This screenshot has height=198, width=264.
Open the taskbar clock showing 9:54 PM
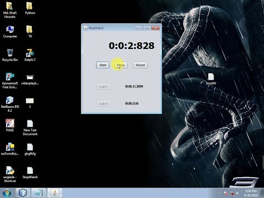tap(251, 193)
